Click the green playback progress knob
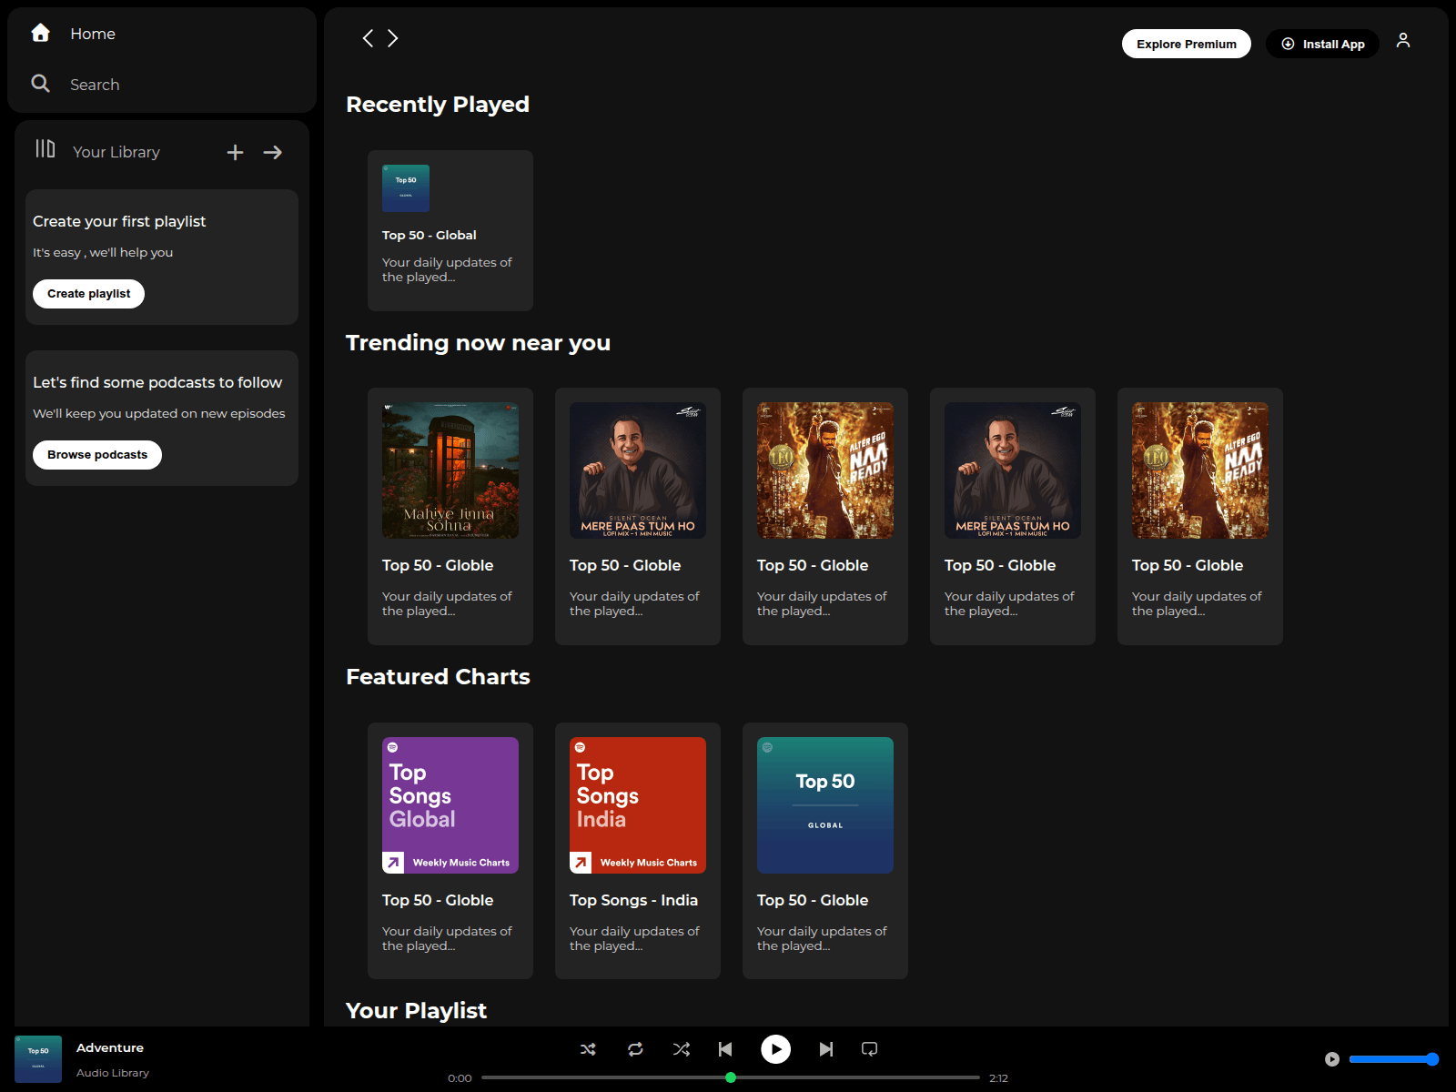Image resolution: width=1456 pixels, height=1092 pixels. pyautogui.click(x=731, y=1077)
